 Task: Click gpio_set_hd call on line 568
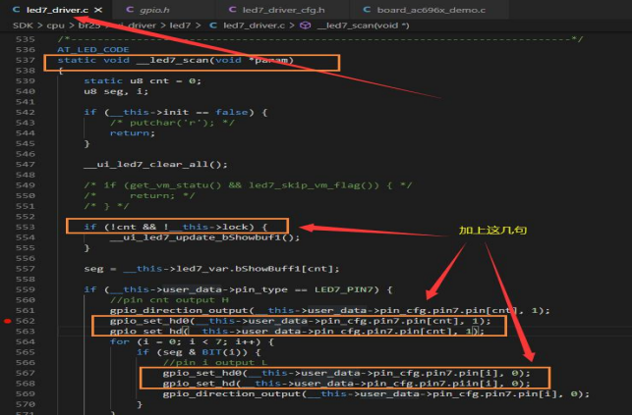[x=347, y=384]
